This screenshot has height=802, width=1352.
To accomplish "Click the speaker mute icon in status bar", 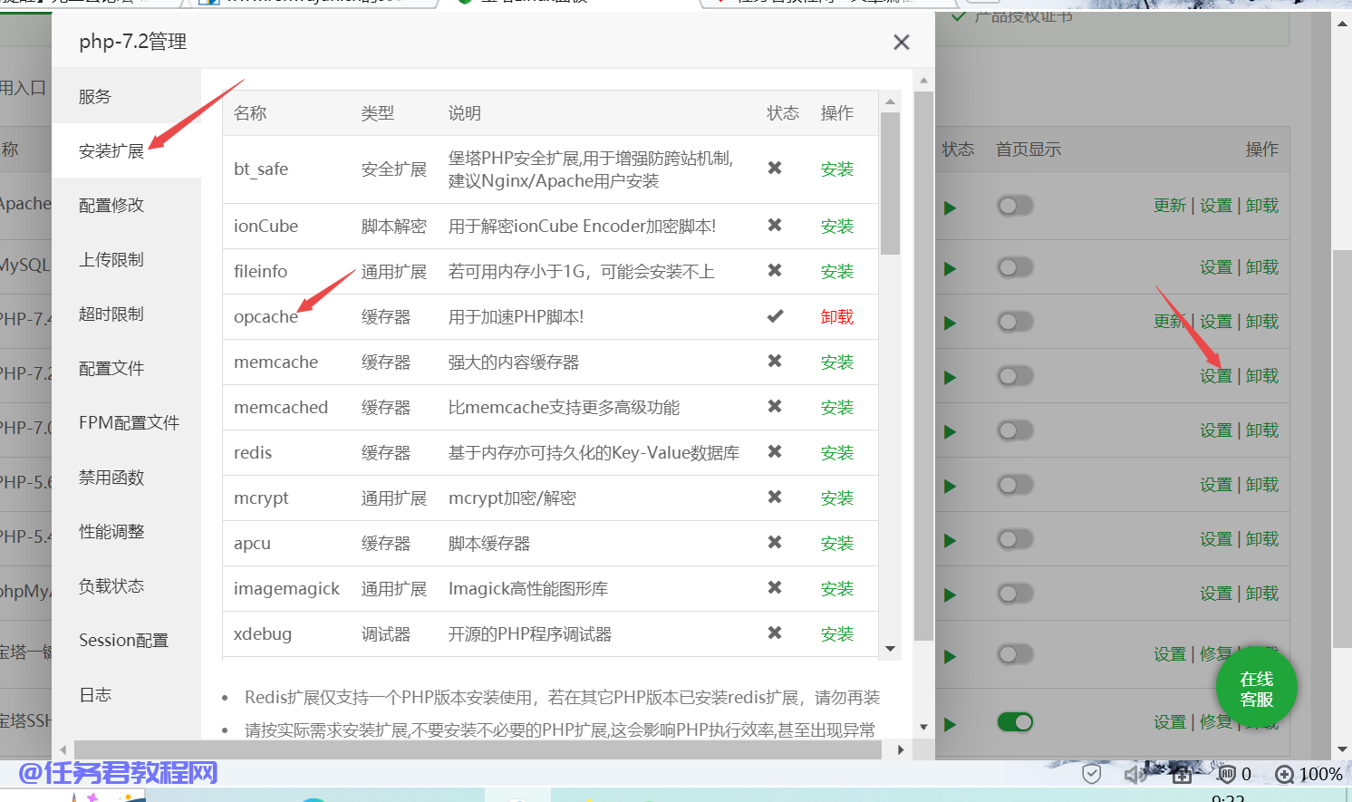I will pyautogui.click(x=1135, y=774).
